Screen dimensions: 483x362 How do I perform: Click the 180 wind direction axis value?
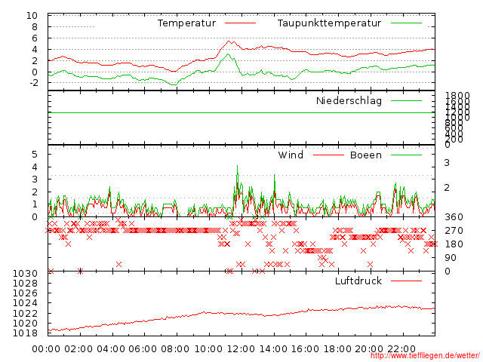(454, 244)
